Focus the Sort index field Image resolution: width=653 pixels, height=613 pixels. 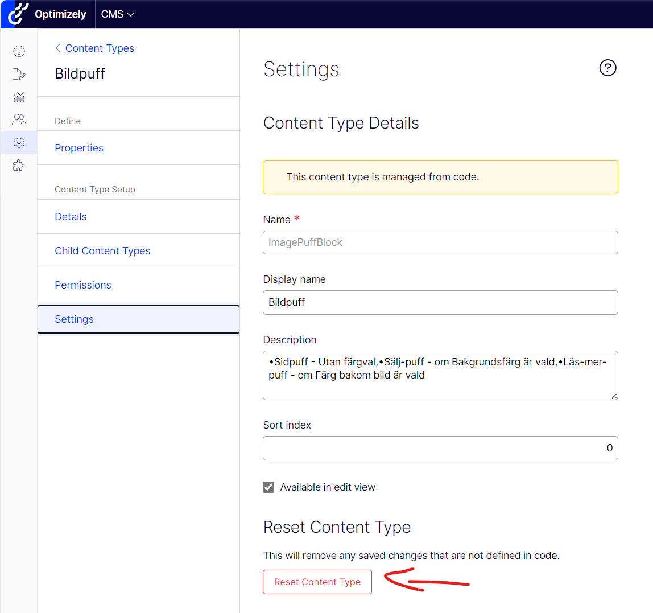tap(440, 448)
